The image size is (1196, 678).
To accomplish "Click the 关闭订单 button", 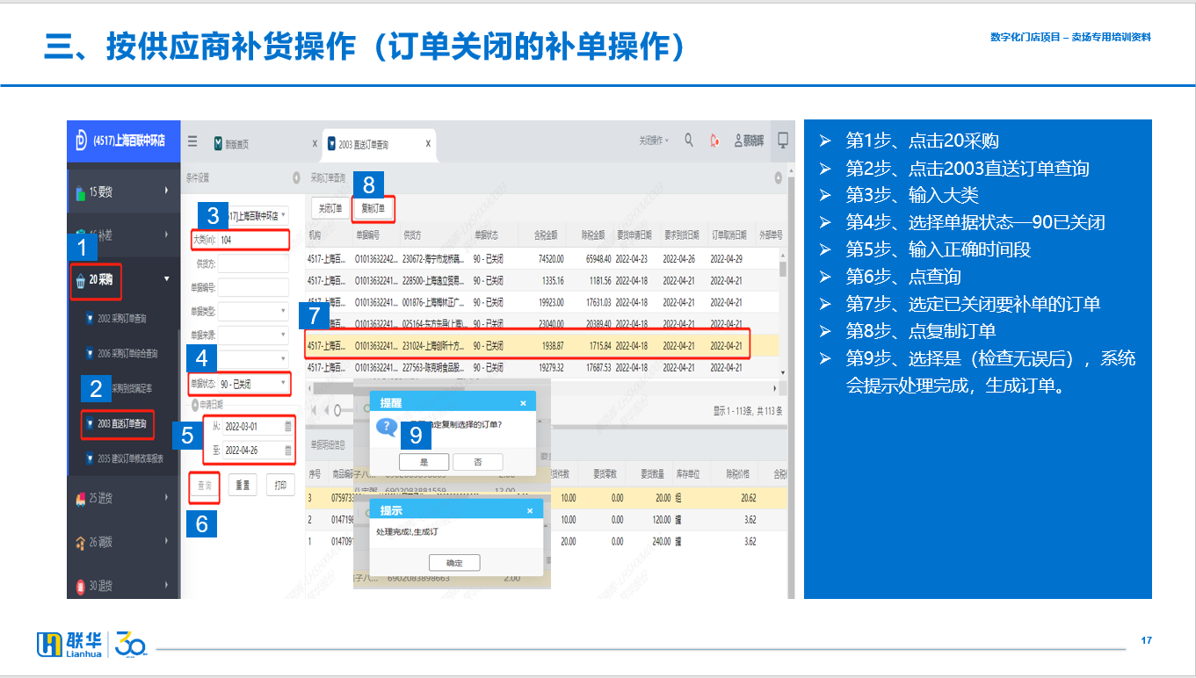I will [330, 209].
